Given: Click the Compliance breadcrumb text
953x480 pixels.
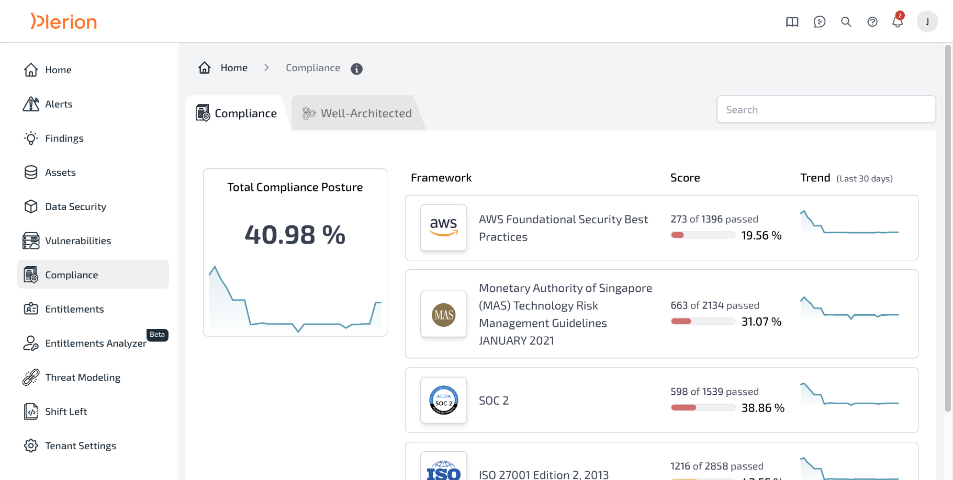Looking at the screenshot, I should pyautogui.click(x=313, y=67).
